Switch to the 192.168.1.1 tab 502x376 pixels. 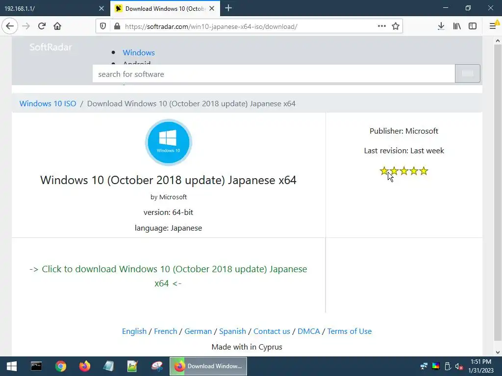tap(55, 8)
